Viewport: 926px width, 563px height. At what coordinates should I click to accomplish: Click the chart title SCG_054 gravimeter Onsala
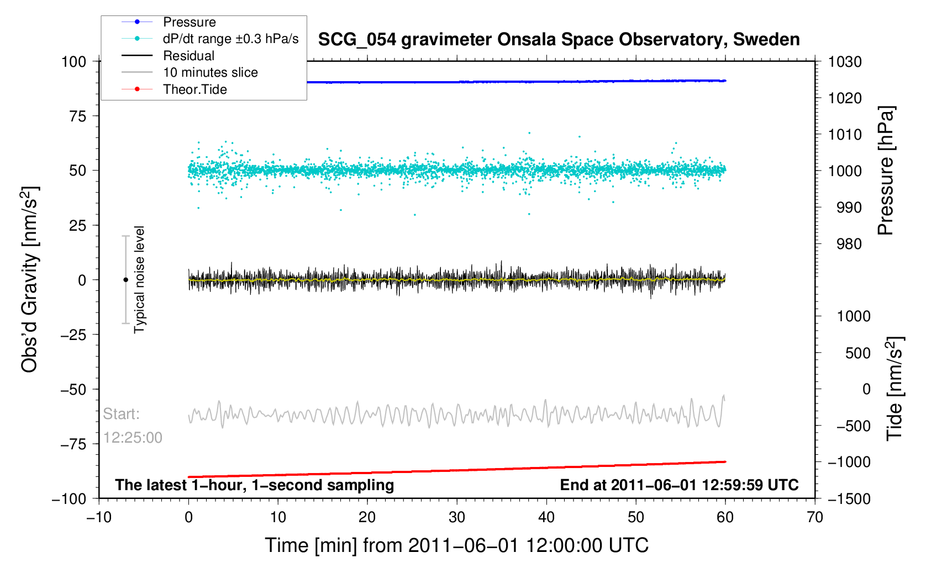coord(559,40)
